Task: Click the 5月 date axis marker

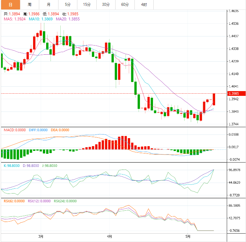Action: pos(188,236)
